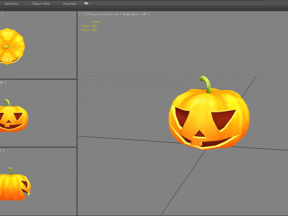Screen dimensions: 288x216
Task: Click the yellow Total statistics heading
Action: pos(95,22)
